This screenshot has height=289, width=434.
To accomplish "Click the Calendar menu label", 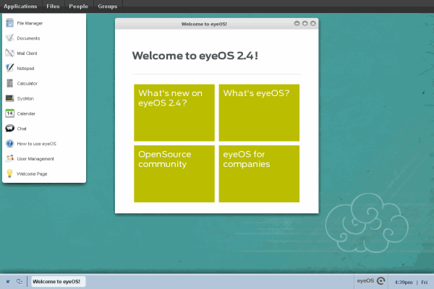I will [26, 113].
